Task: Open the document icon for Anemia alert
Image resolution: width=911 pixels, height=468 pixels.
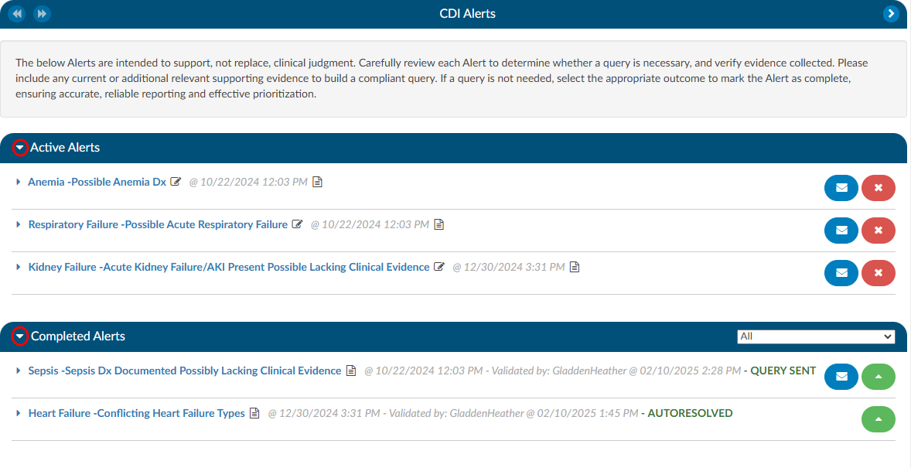Action: [317, 182]
